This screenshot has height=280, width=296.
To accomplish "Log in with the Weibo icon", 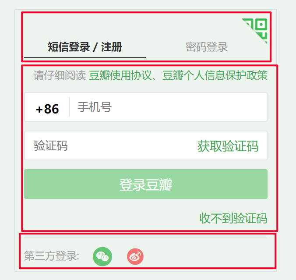I will [x=135, y=256].
